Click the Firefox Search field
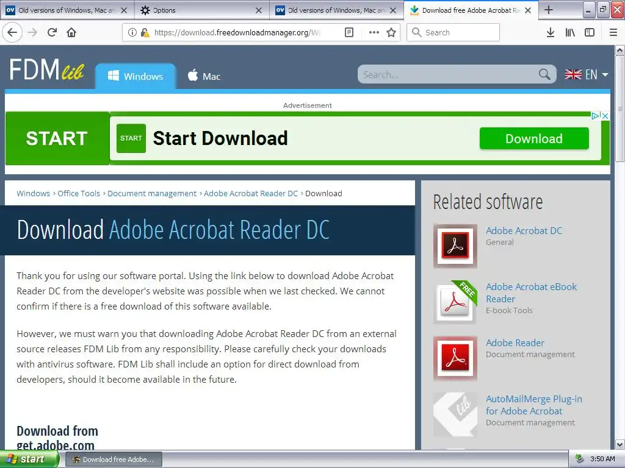Image resolution: width=625 pixels, height=468 pixels. (453, 32)
